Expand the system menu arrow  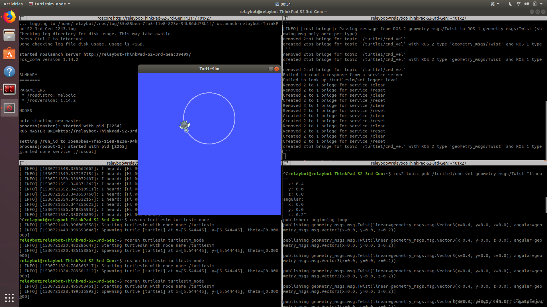coord(541,4)
